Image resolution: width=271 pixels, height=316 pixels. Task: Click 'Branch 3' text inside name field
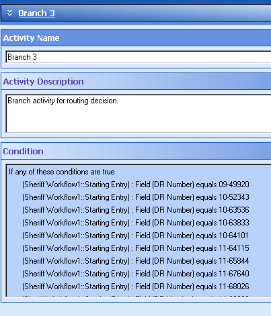[x=22, y=57]
